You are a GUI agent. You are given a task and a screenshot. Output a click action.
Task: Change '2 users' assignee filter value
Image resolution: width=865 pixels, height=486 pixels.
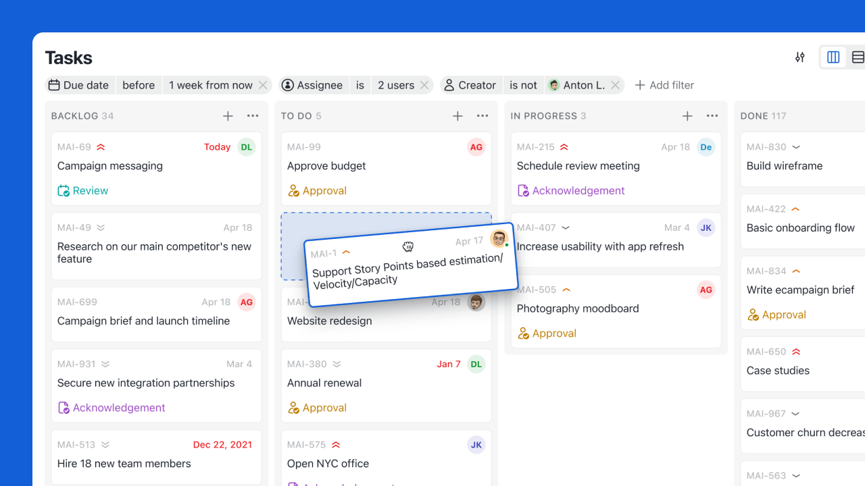click(395, 85)
